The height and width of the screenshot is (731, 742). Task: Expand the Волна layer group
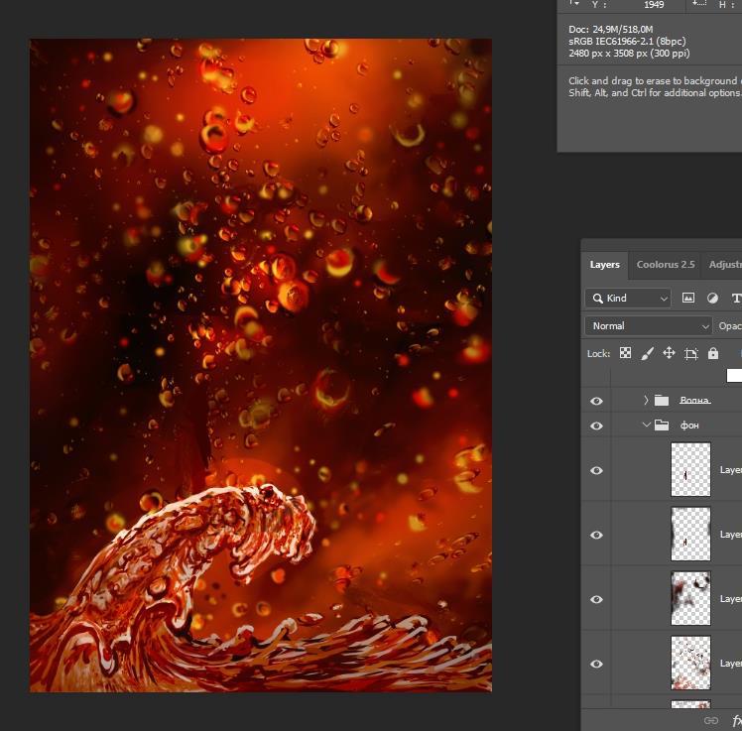coord(646,401)
